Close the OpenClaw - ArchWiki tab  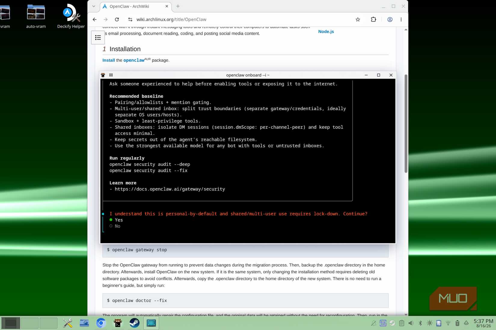click(x=167, y=6)
